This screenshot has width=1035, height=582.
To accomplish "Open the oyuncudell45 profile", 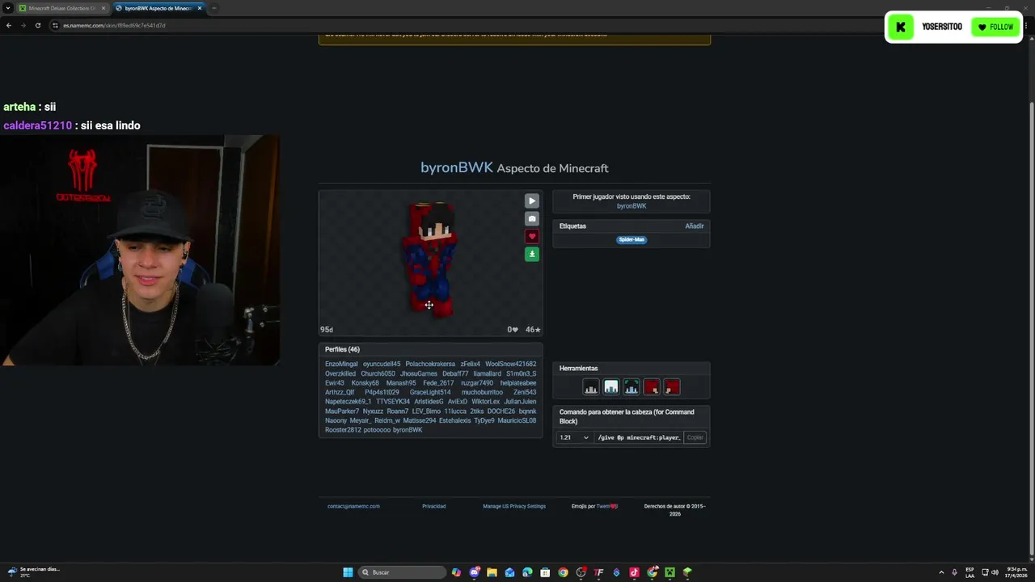I will tap(382, 364).
